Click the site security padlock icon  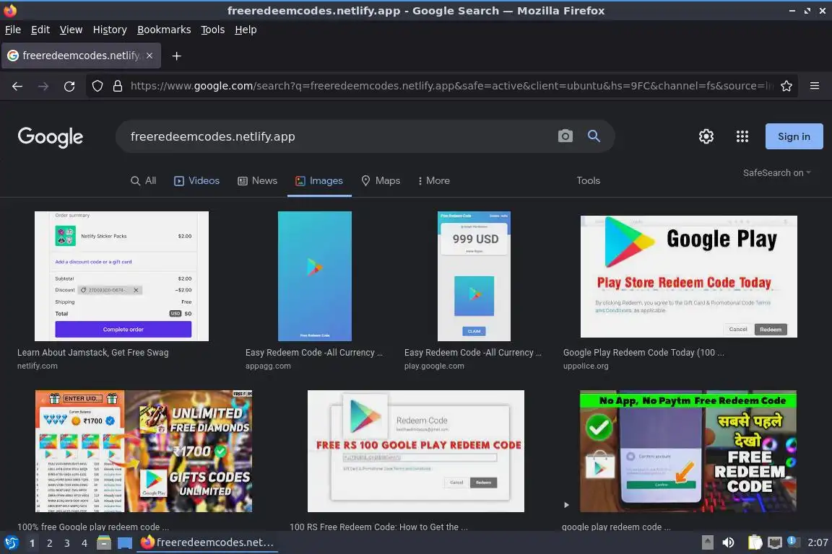tap(118, 86)
